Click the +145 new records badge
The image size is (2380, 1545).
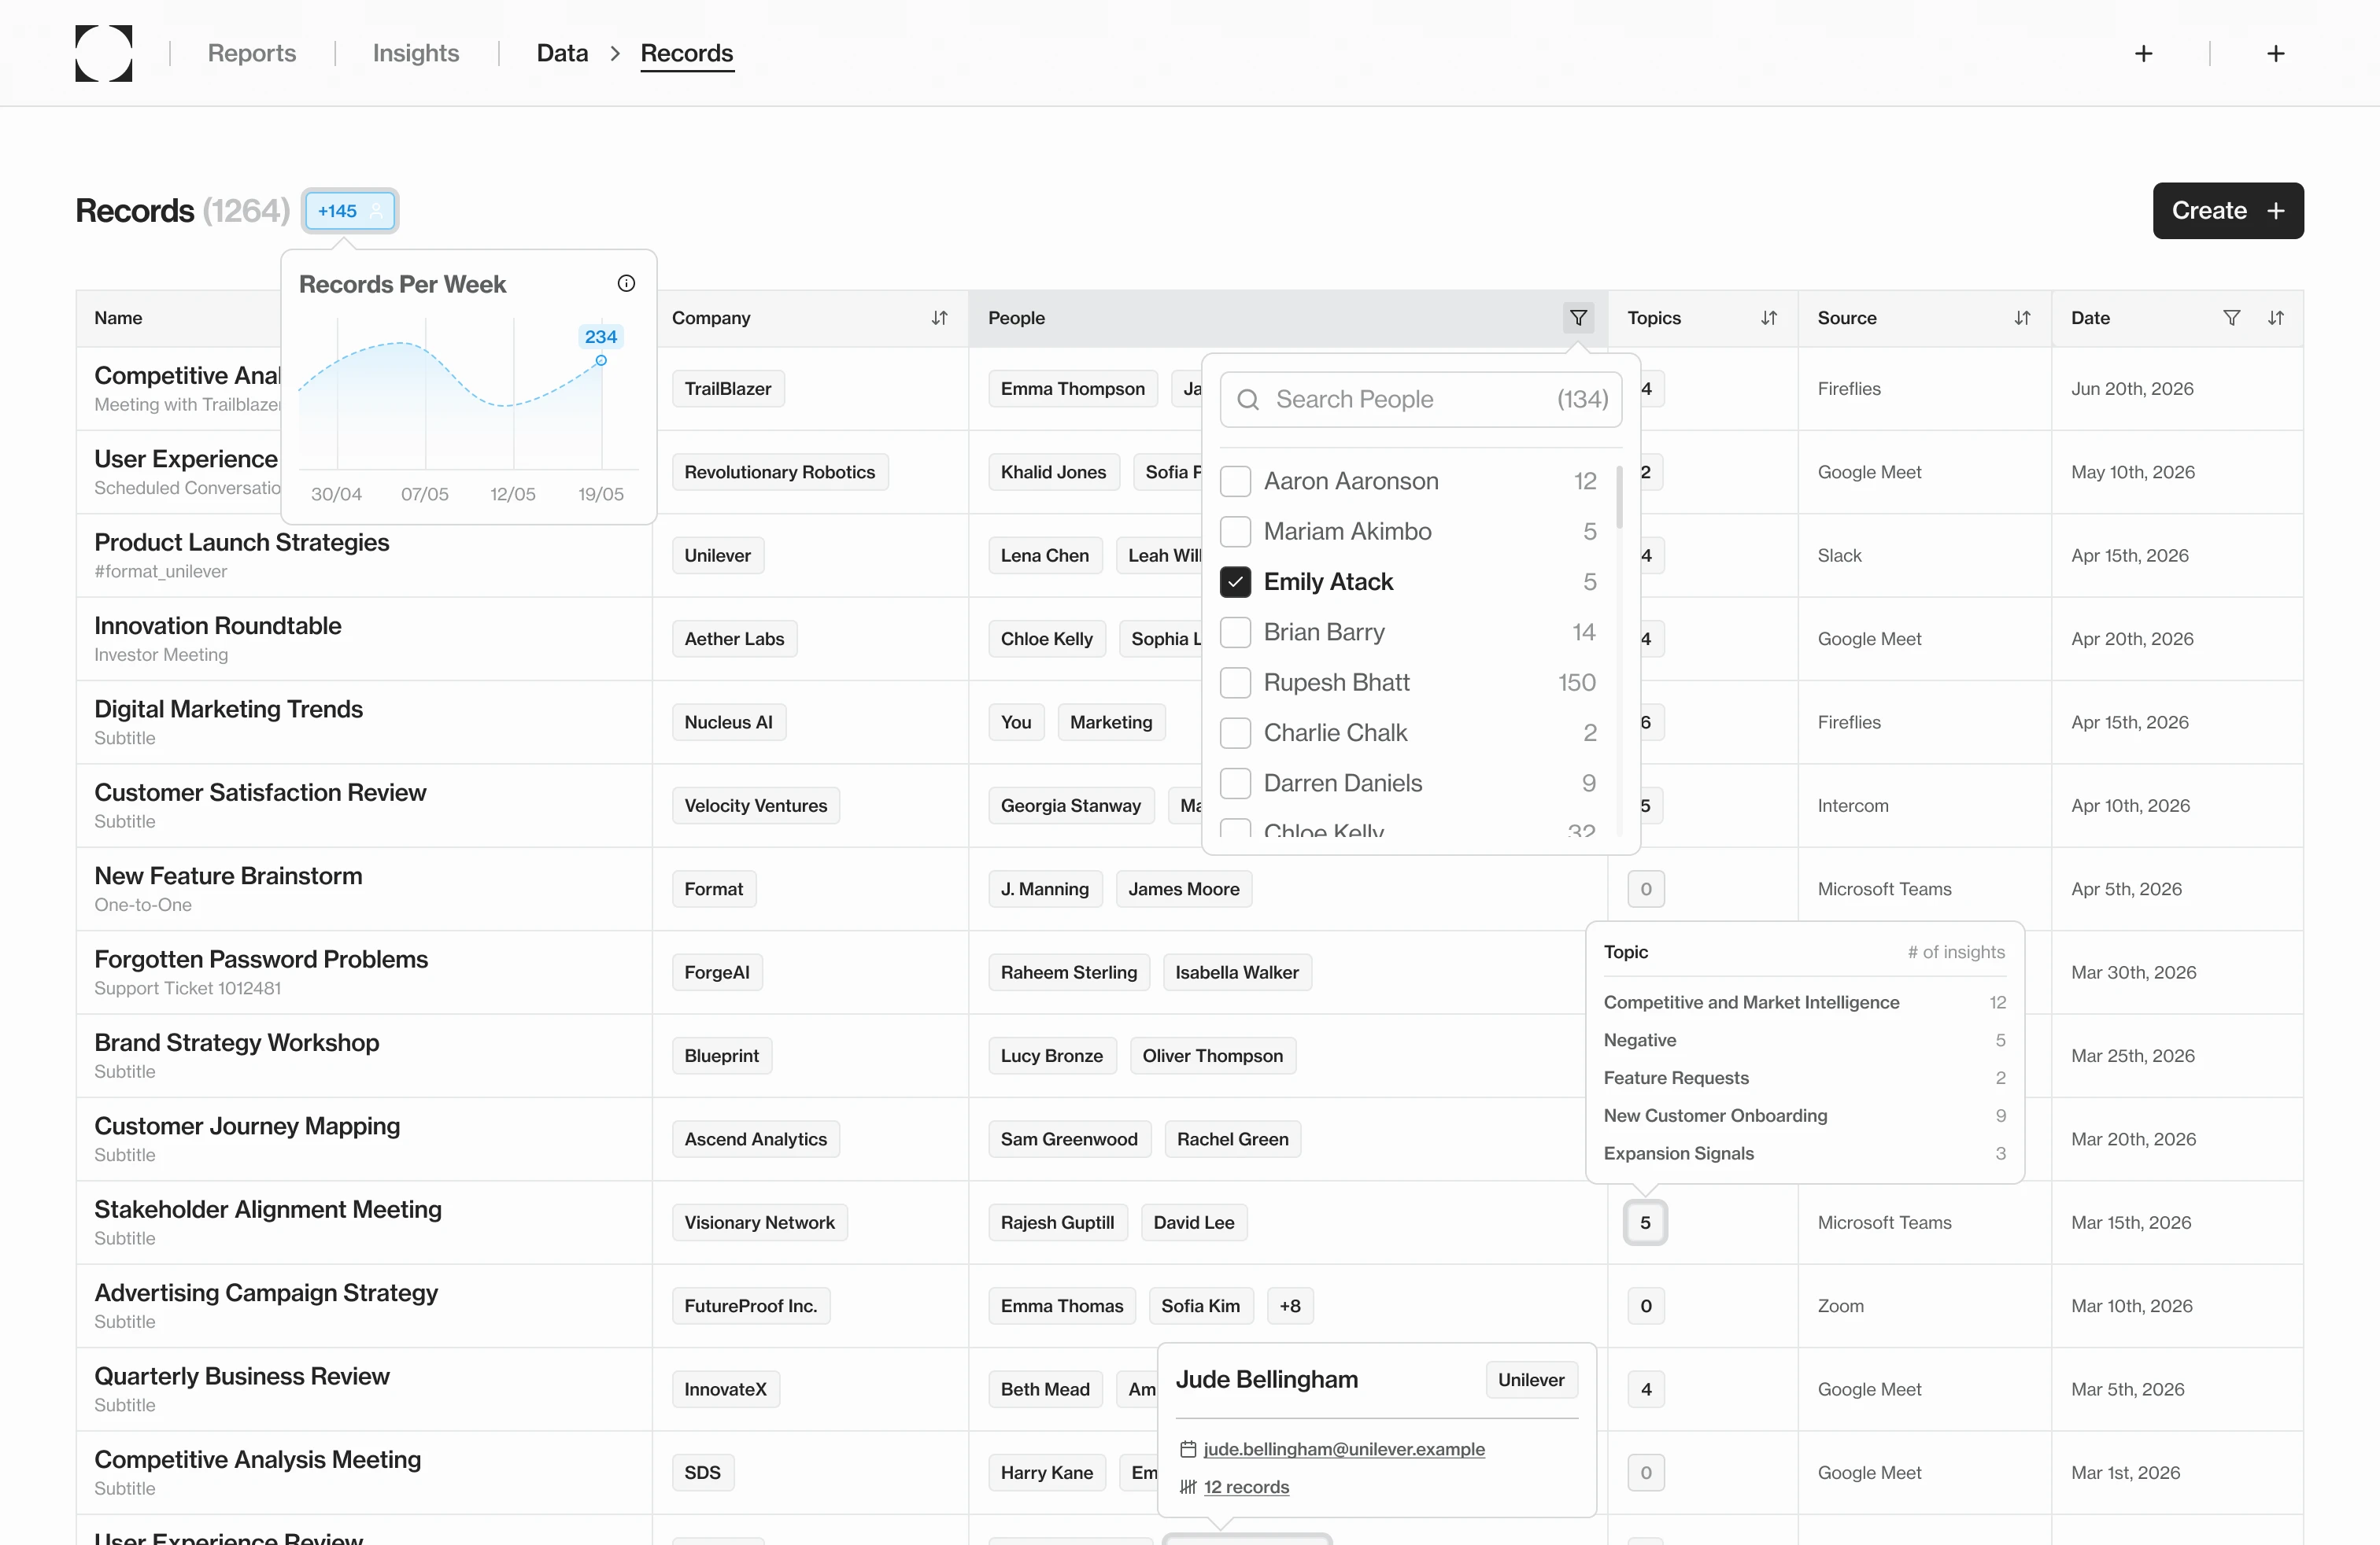[351, 211]
